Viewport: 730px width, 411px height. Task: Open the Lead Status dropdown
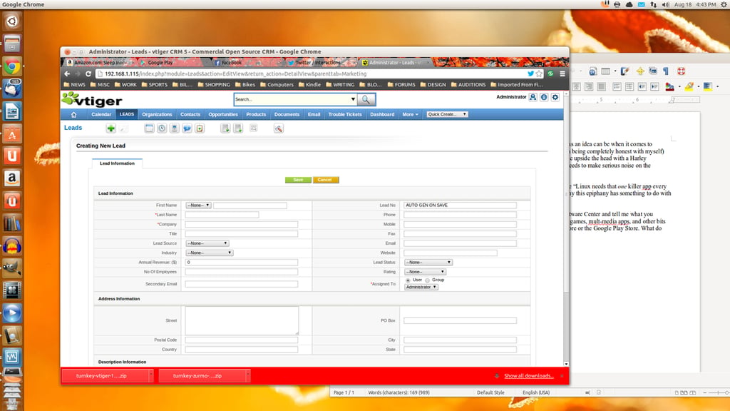(428, 263)
